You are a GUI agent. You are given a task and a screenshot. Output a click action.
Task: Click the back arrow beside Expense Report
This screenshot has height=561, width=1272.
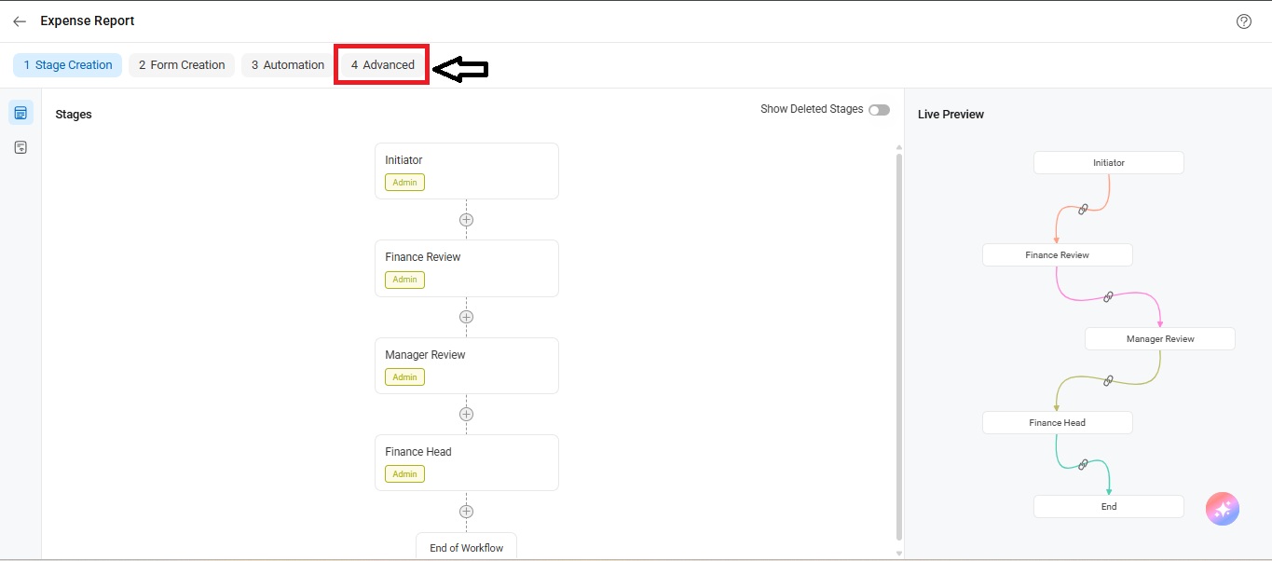pyautogui.click(x=20, y=21)
